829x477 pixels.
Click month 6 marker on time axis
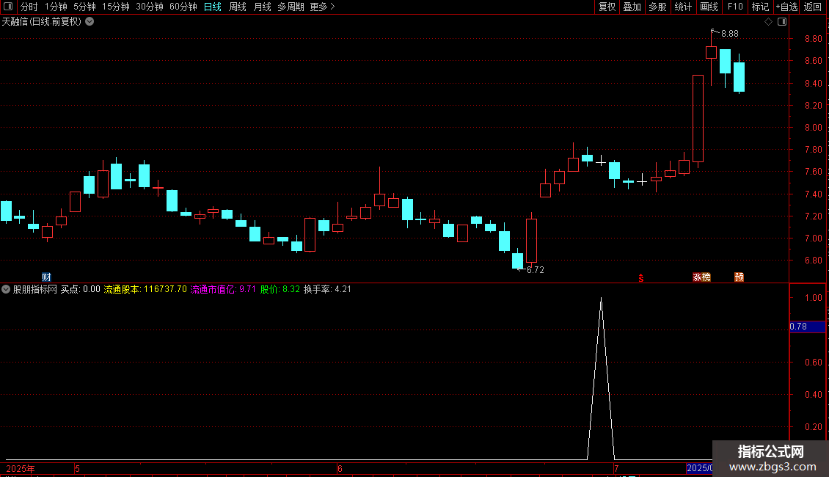[340, 468]
